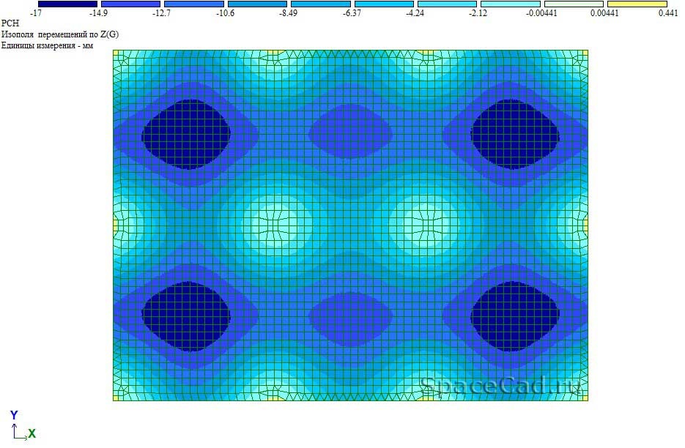
Task: Click the bottom-right dark max-deflection zone
Action: (x=515, y=316)
